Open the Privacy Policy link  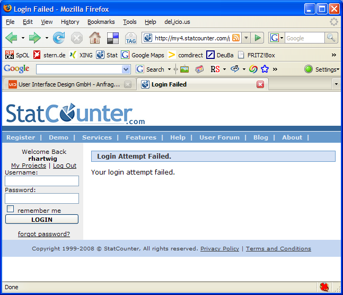click(x=220, y=248)
